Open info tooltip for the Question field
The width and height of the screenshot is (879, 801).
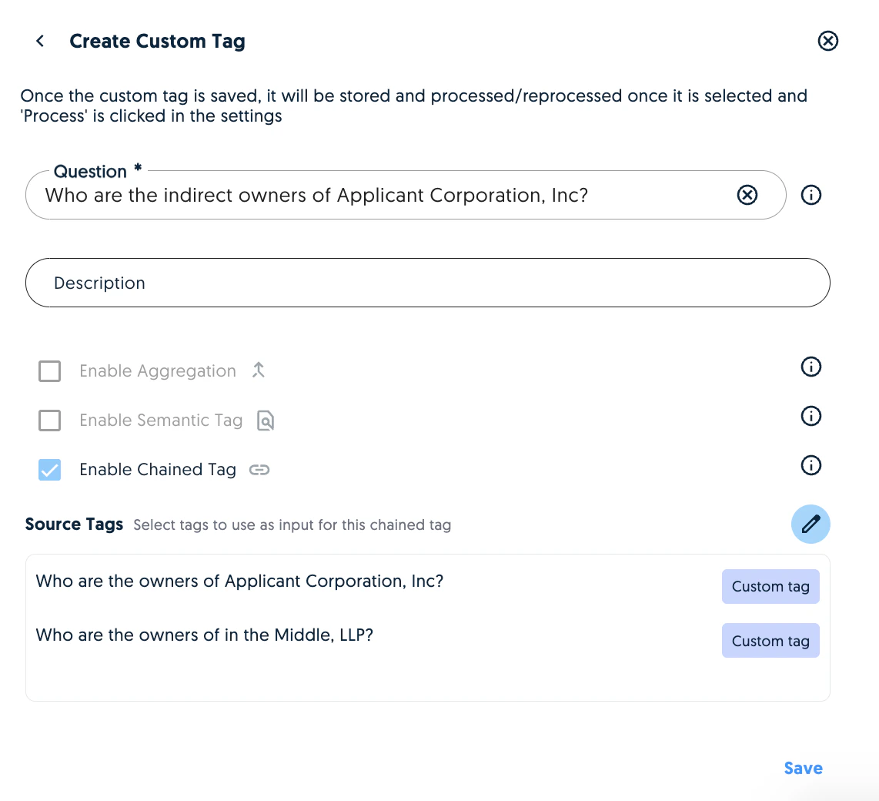point(810,195)
